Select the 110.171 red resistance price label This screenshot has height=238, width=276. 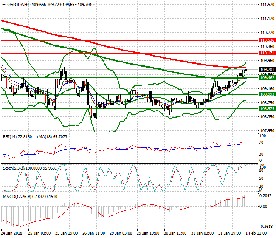pyautogui.click(x=267, y=53)
